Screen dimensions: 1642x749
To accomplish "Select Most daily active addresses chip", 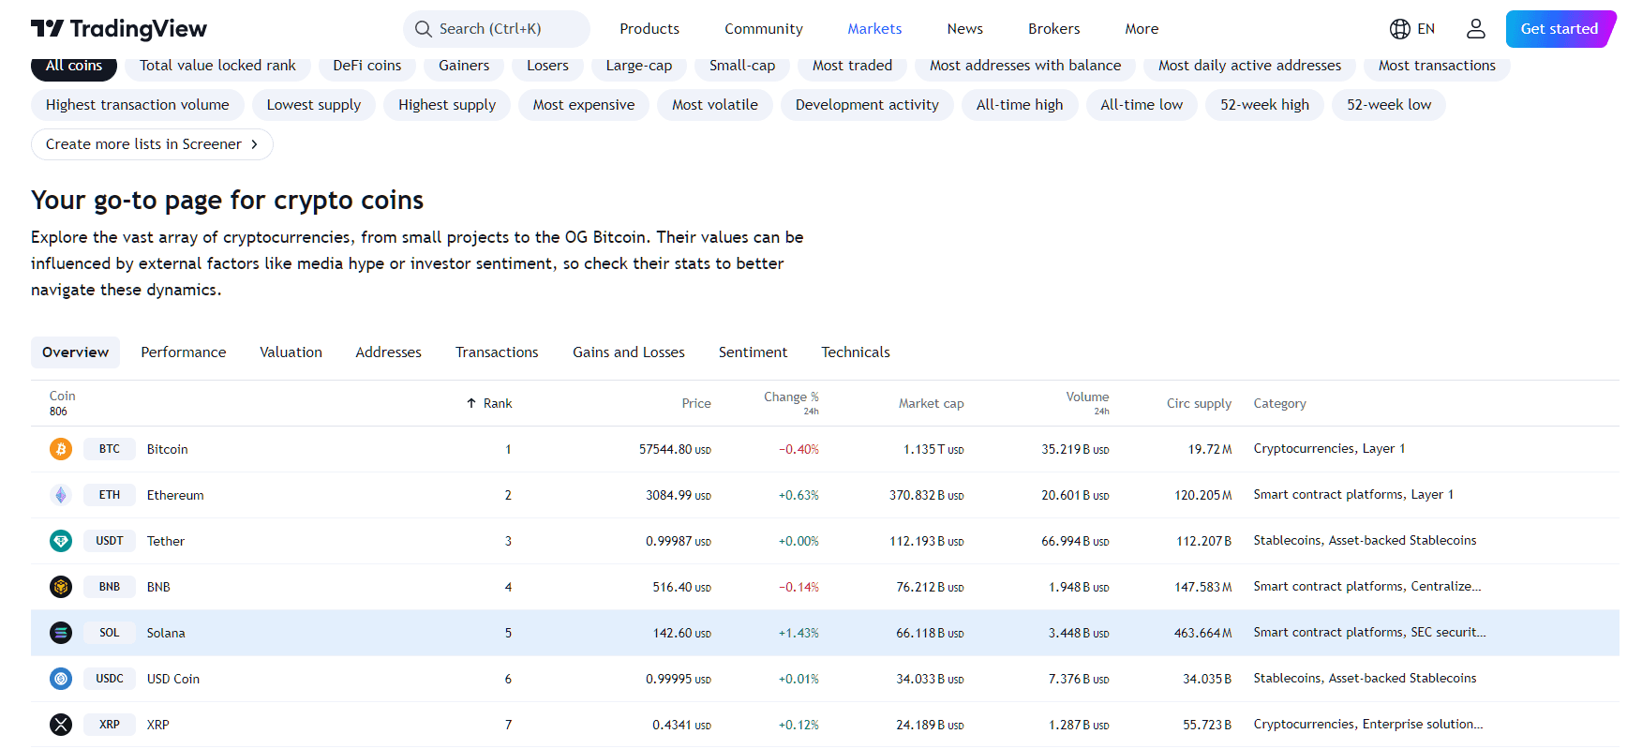I will point(1249,66).
